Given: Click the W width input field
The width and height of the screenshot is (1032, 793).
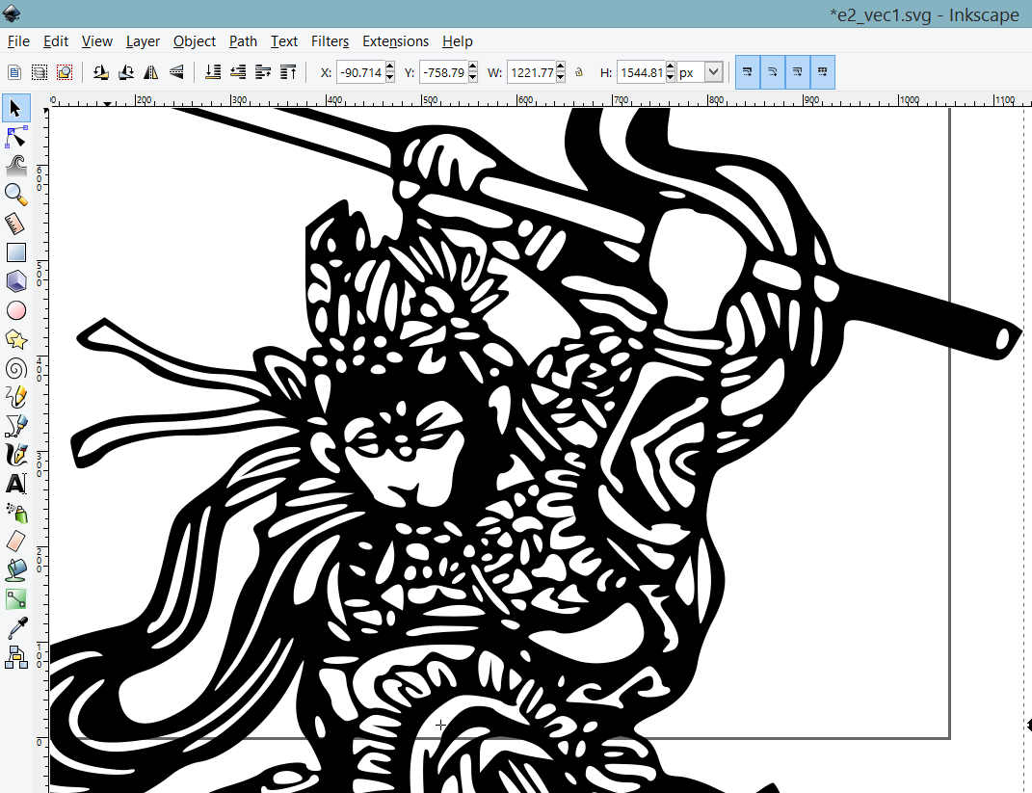Looking at the screenshot, I should tap(532, 72).
